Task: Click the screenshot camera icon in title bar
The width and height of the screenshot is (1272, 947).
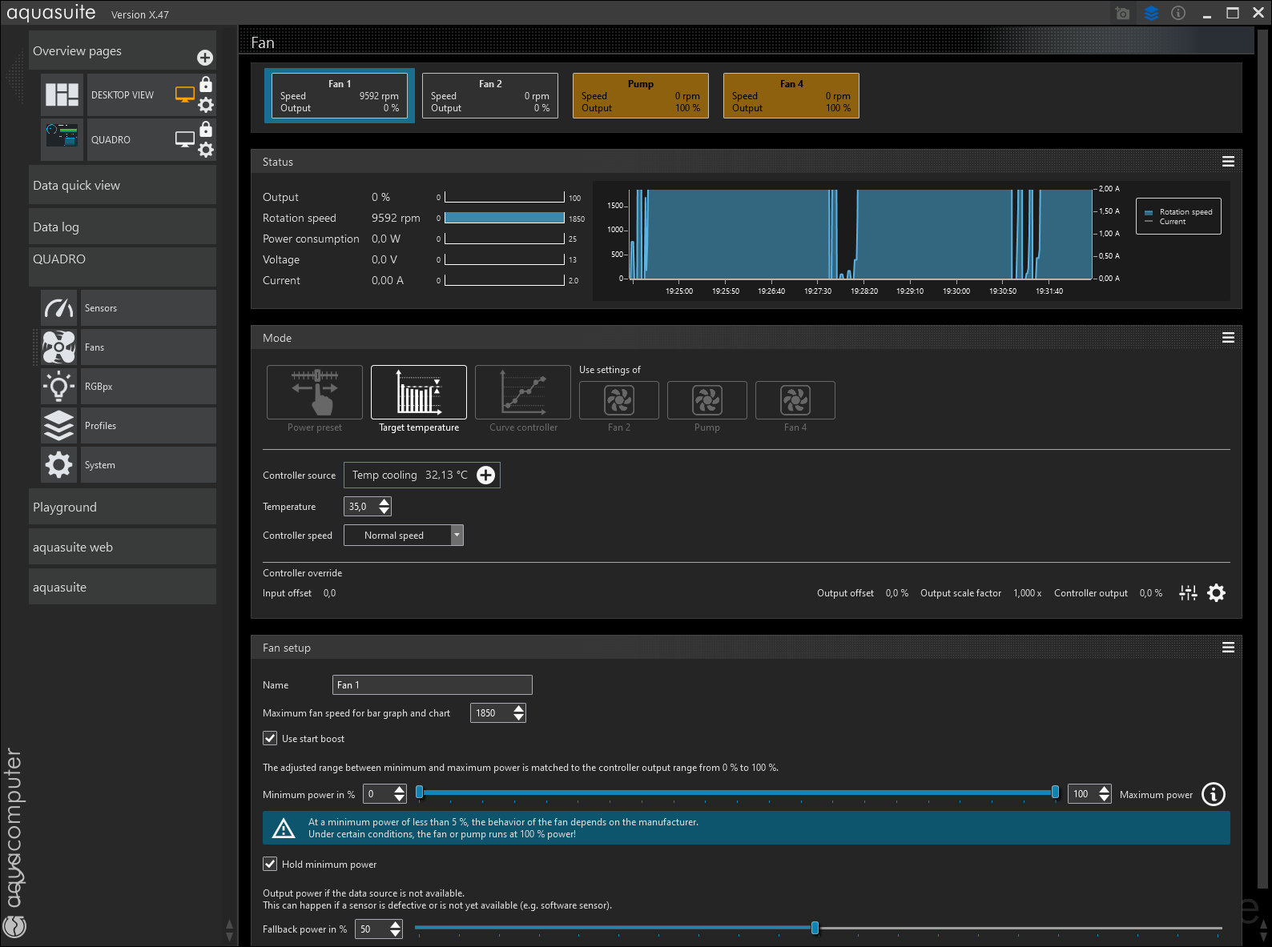Action: pyautogui.click(x=1122, y=14)
